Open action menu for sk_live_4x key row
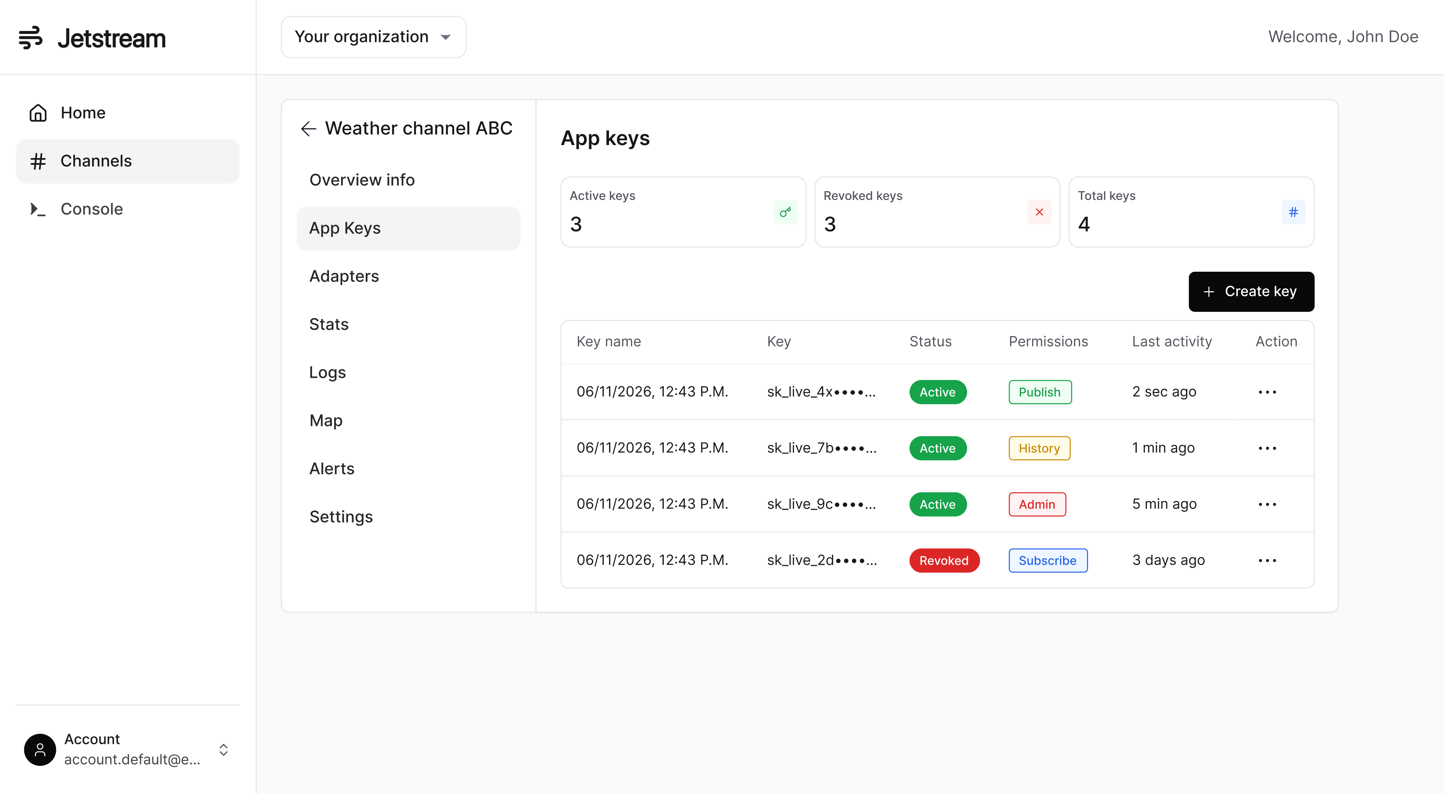This screenshot has height=794, width=1444. click(x=1267, y=392)
